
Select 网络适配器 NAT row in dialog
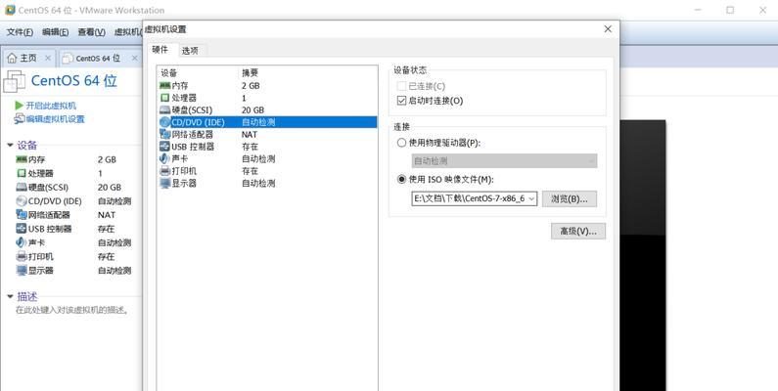point(267,134)
